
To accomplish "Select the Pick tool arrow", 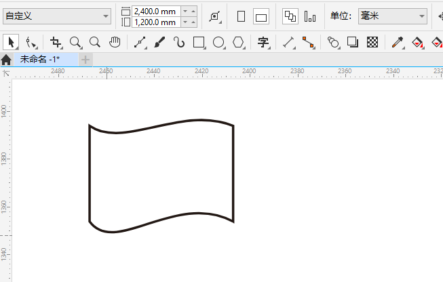I will tap(11, 42).
